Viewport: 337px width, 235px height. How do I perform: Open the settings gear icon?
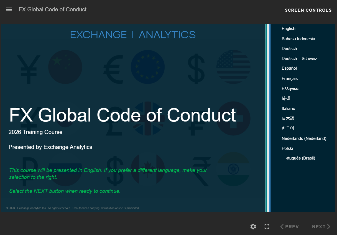pos(253,227)
